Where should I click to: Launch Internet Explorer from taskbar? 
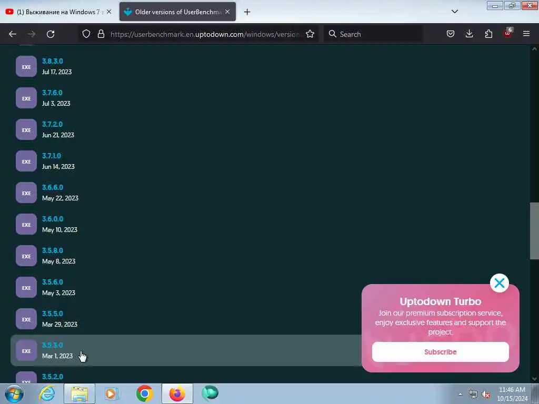(x=47, y=393)
